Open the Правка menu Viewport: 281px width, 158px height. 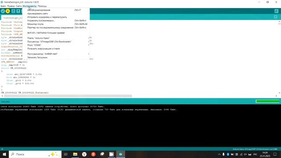(x=11, y=6)
